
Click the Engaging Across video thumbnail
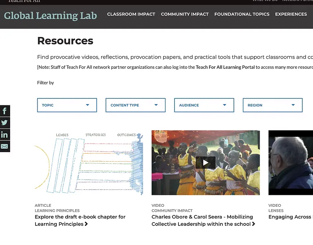tap(291, 163)
